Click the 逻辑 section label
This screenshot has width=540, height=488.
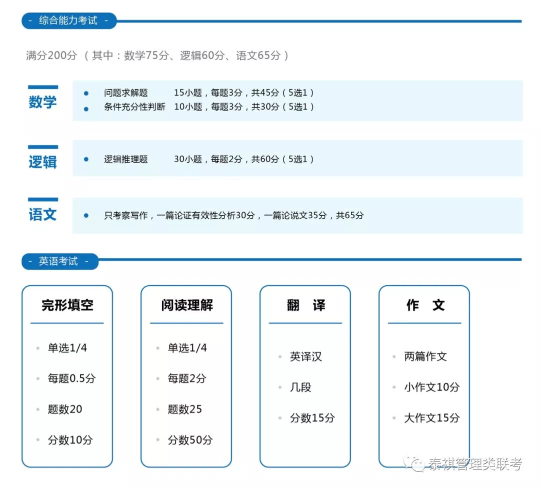(x=42, y=162)
